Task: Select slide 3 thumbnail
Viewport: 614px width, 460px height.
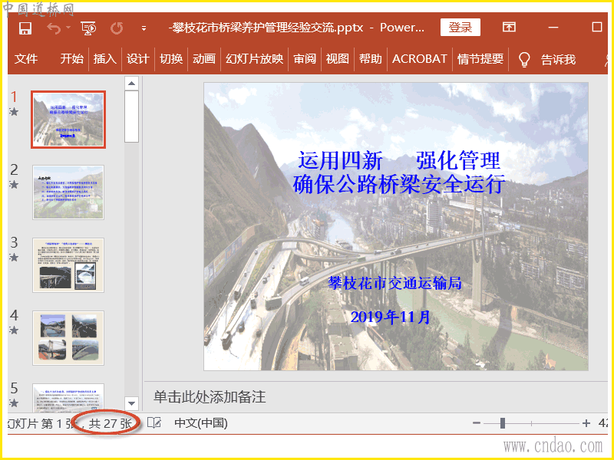Action: pos(68,265)
